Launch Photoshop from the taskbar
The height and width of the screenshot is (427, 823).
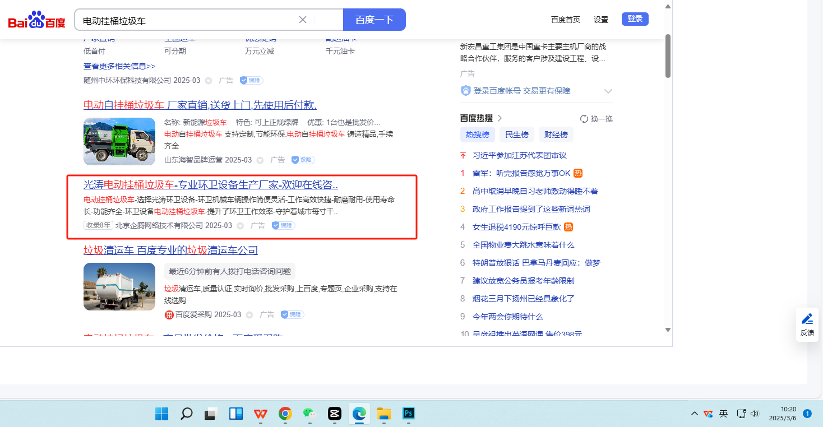pos(409,414)
